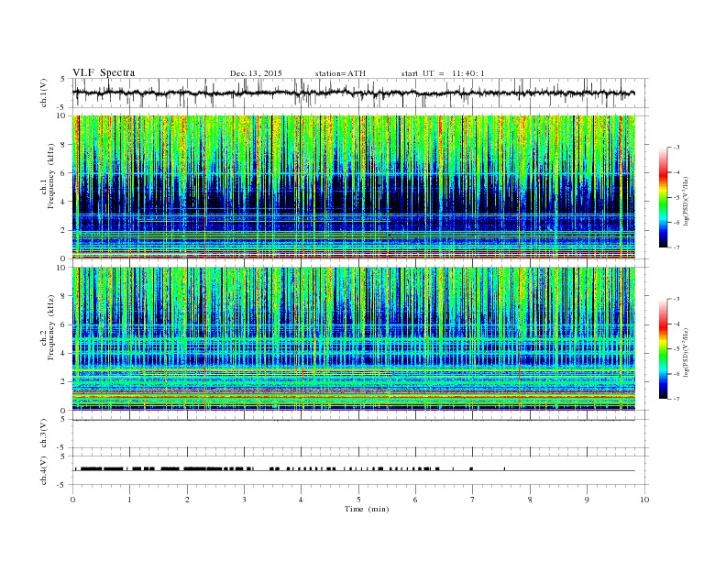726x561 pixels.
Task: Click the "5" tick on the time axis
Action: pyautogui.click(x=358, y=500)
